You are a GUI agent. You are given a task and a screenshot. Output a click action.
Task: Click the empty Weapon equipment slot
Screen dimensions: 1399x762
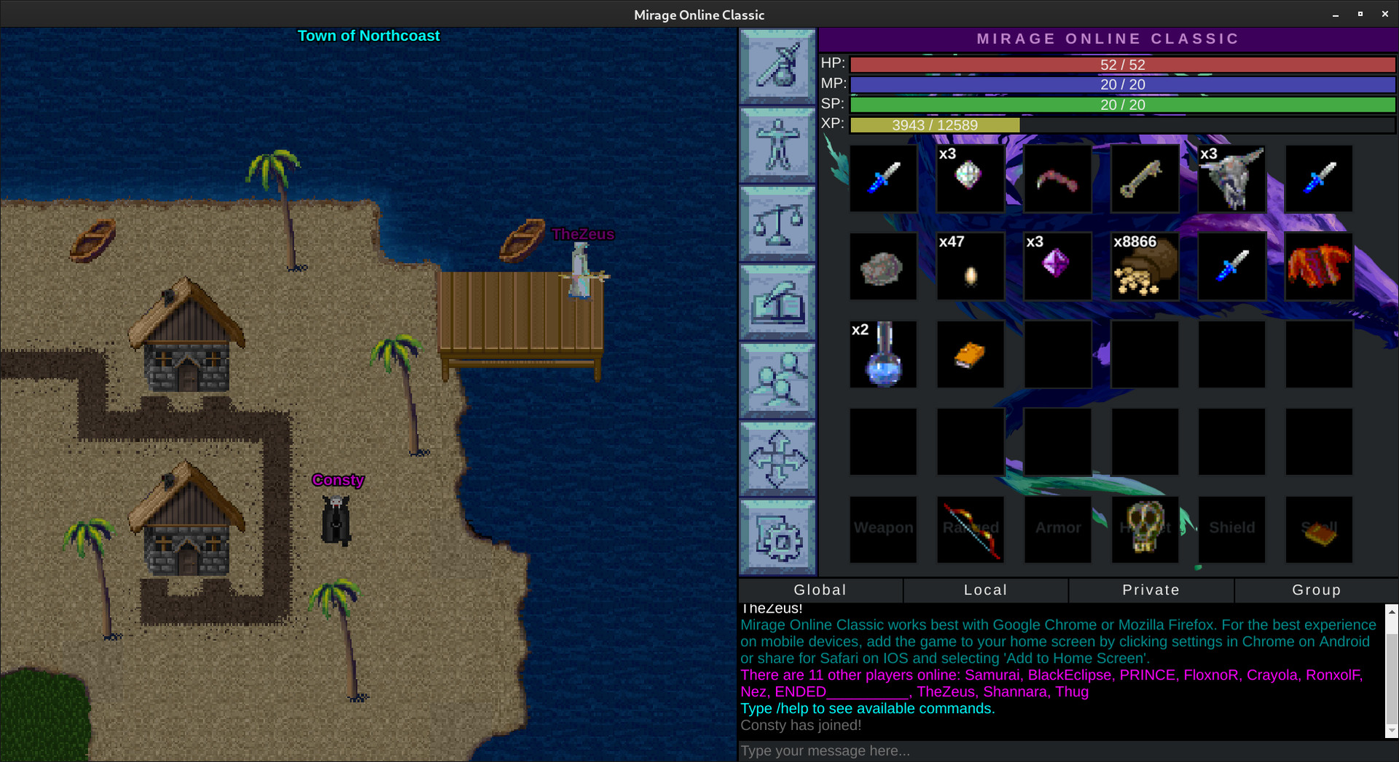pos(883,530)
